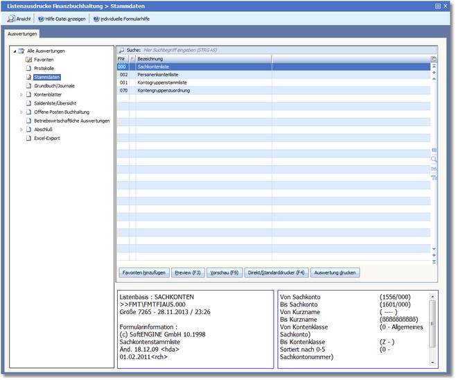Click the Favoriten folder icon in tree
The width and height of the screenshot is (456, 380).
point(29,60)
